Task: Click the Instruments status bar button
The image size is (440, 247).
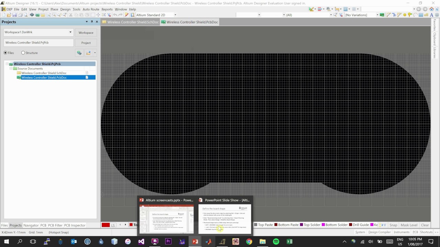Action: [x=401, y=232]
